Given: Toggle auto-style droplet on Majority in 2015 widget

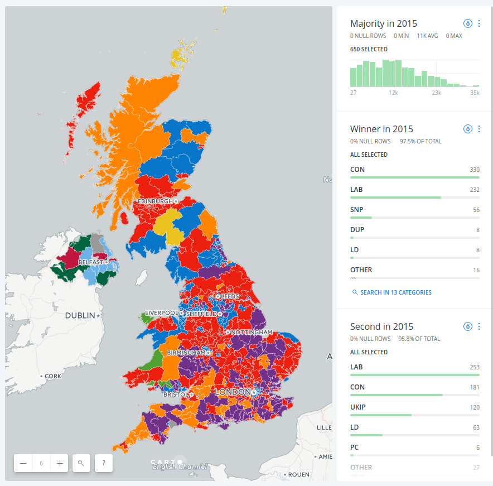Looking at the screenshot, I should 467,23.
